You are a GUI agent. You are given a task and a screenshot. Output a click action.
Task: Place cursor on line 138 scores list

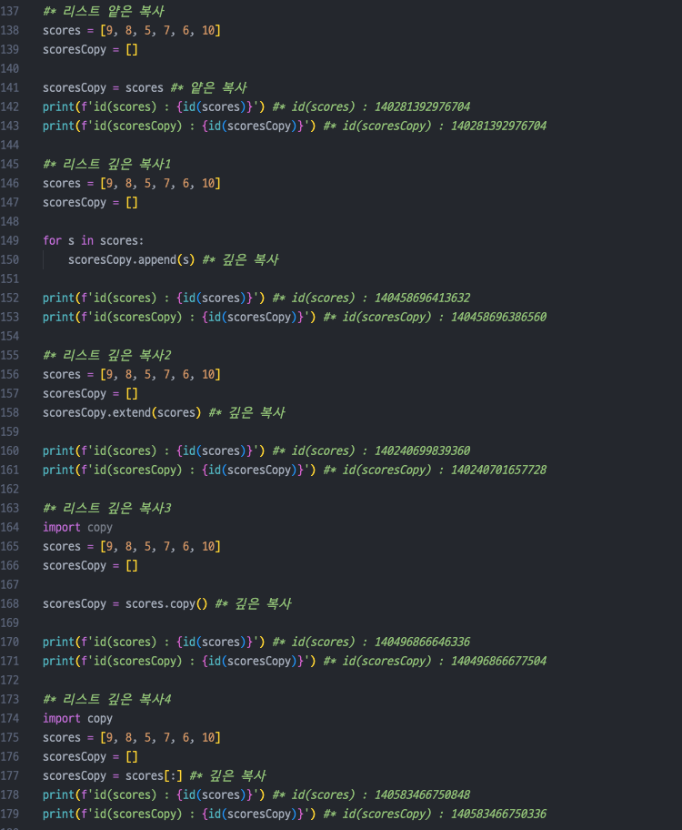160,31
